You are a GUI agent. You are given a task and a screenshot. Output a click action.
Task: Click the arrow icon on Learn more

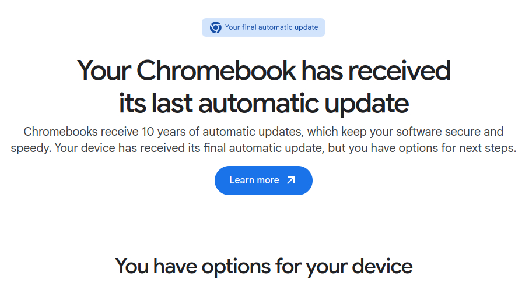(x=290, y=181)
